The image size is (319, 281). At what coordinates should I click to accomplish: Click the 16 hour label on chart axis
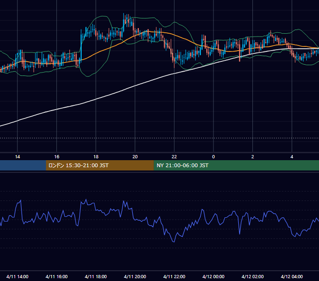pyautogui.click(x=57, y=157)
